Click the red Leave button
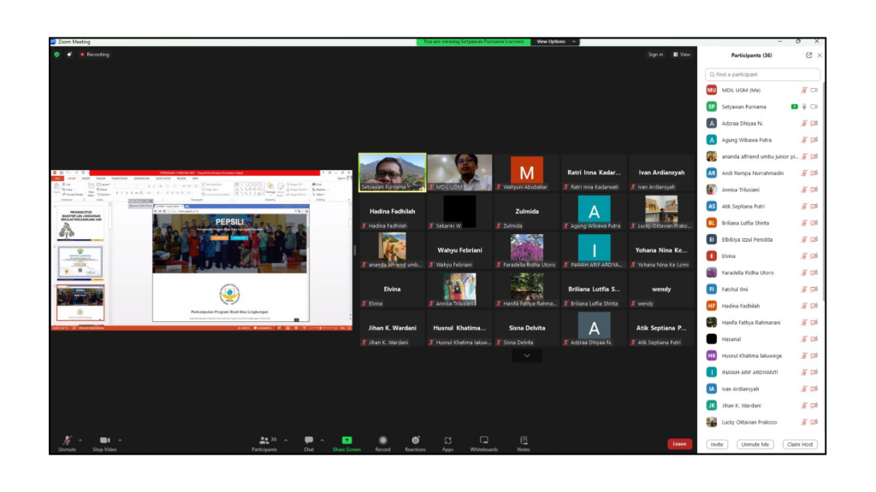The image size is (876, 492). pyautogui.click(x=679, y=443)
